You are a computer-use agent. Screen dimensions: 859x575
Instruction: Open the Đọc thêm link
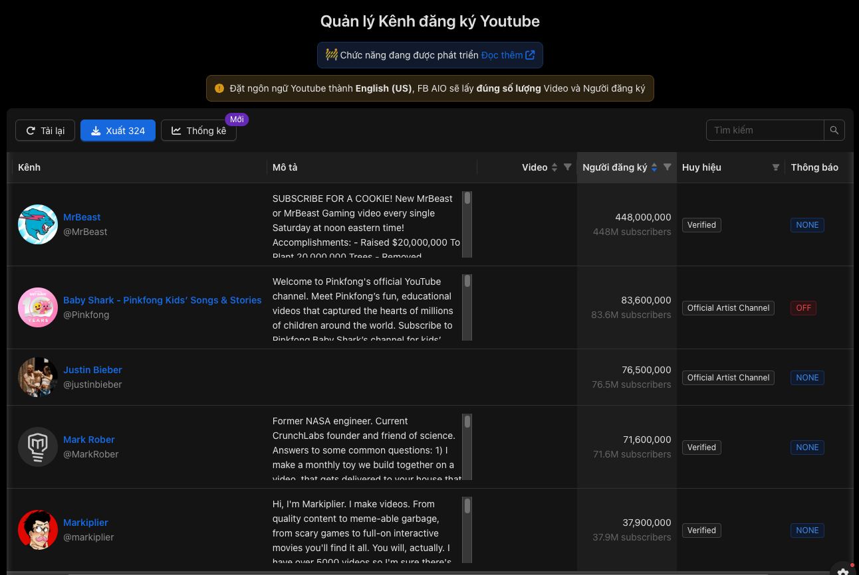[x=508, y=55]
